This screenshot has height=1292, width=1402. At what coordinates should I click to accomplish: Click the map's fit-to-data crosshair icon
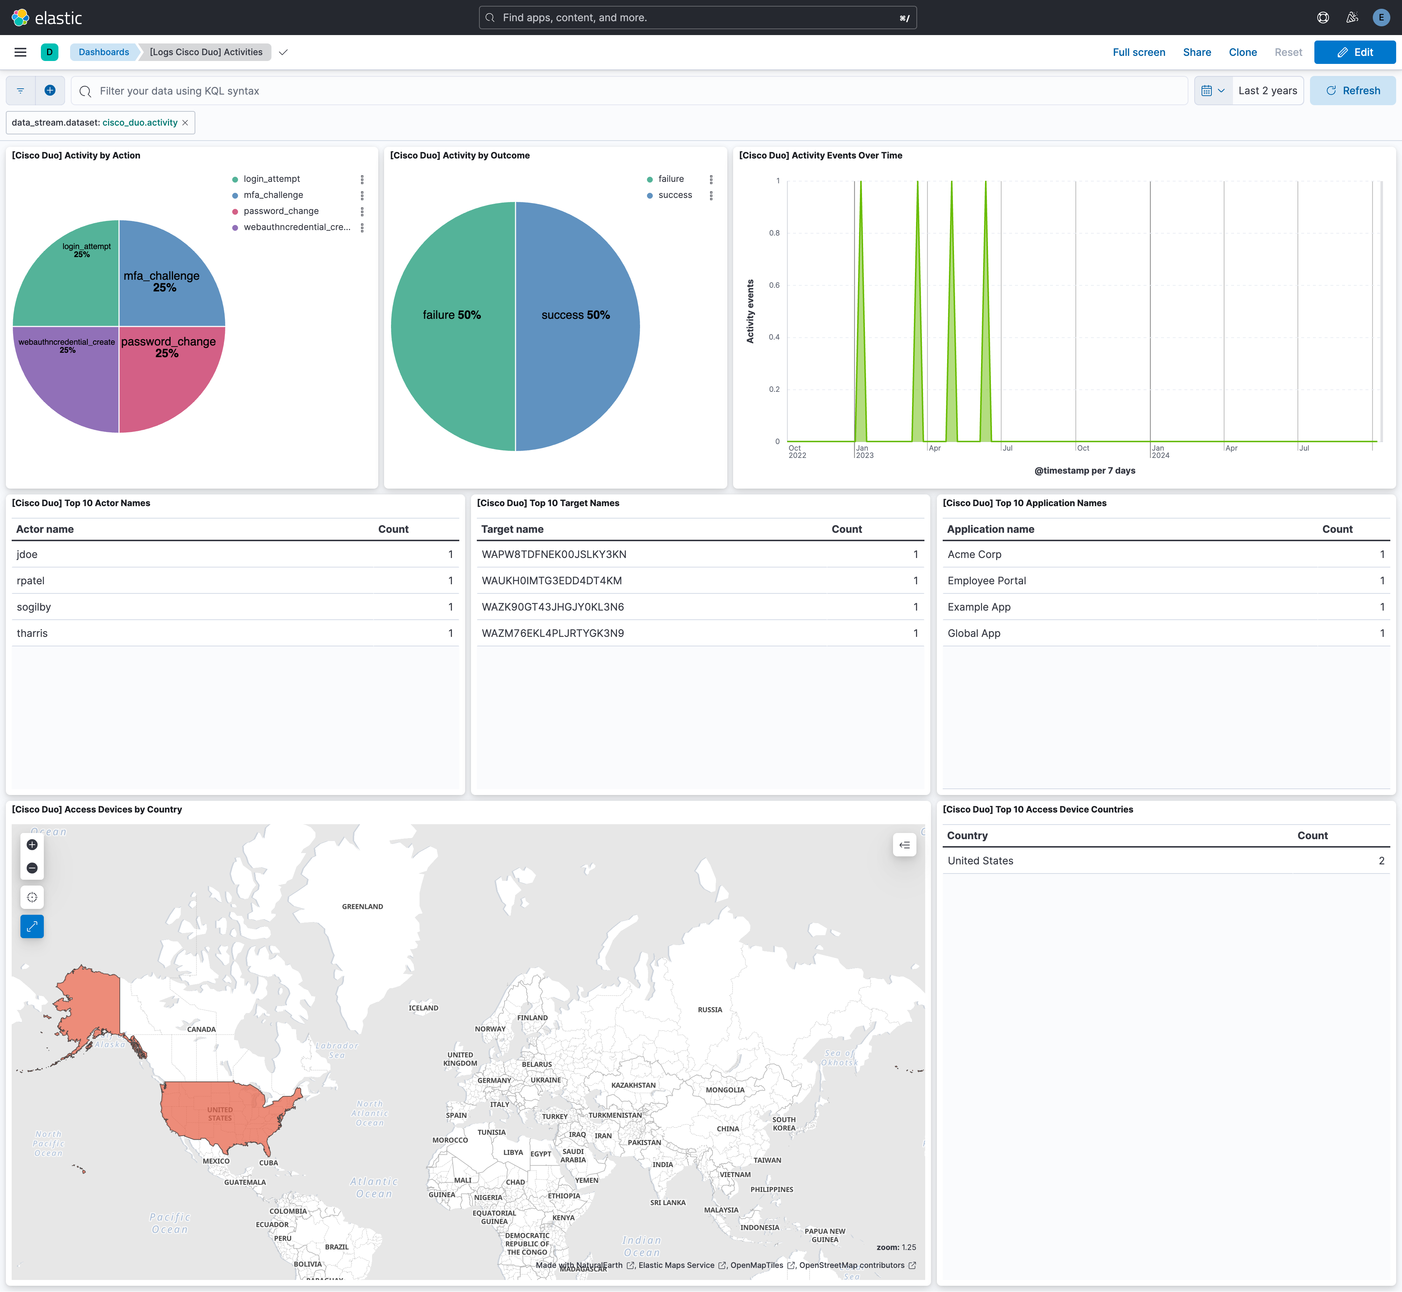click(31, 897)
